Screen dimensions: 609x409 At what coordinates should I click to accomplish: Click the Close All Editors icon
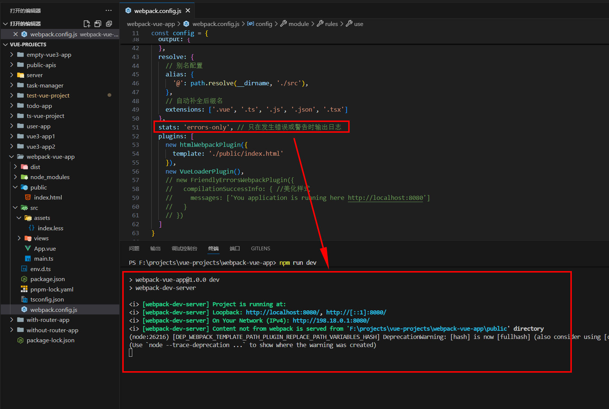109,24
